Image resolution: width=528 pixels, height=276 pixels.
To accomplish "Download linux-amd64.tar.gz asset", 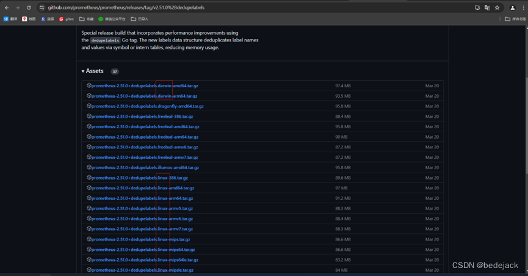I will (x=143, y=188).
